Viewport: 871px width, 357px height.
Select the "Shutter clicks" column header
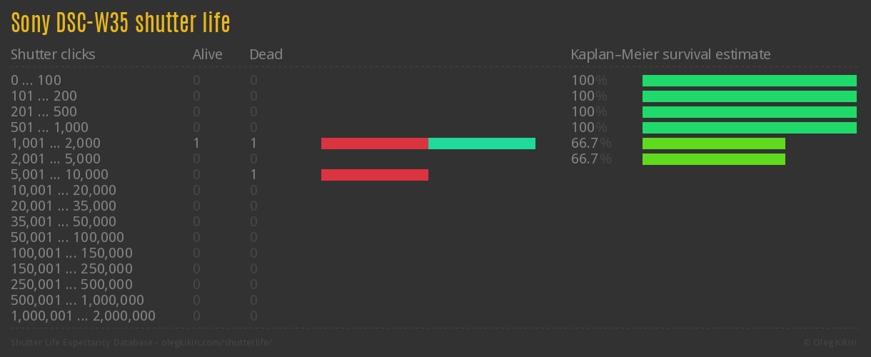pyautogui.click(x=53, y=54)
